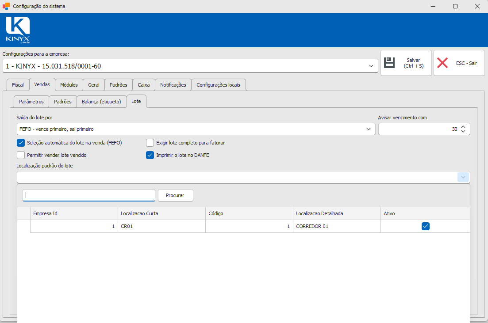Click the Salvar (Ctrl + S) button
Image resolution: width=488 pixels, height=323 pixels.
(x=406, y=63)
